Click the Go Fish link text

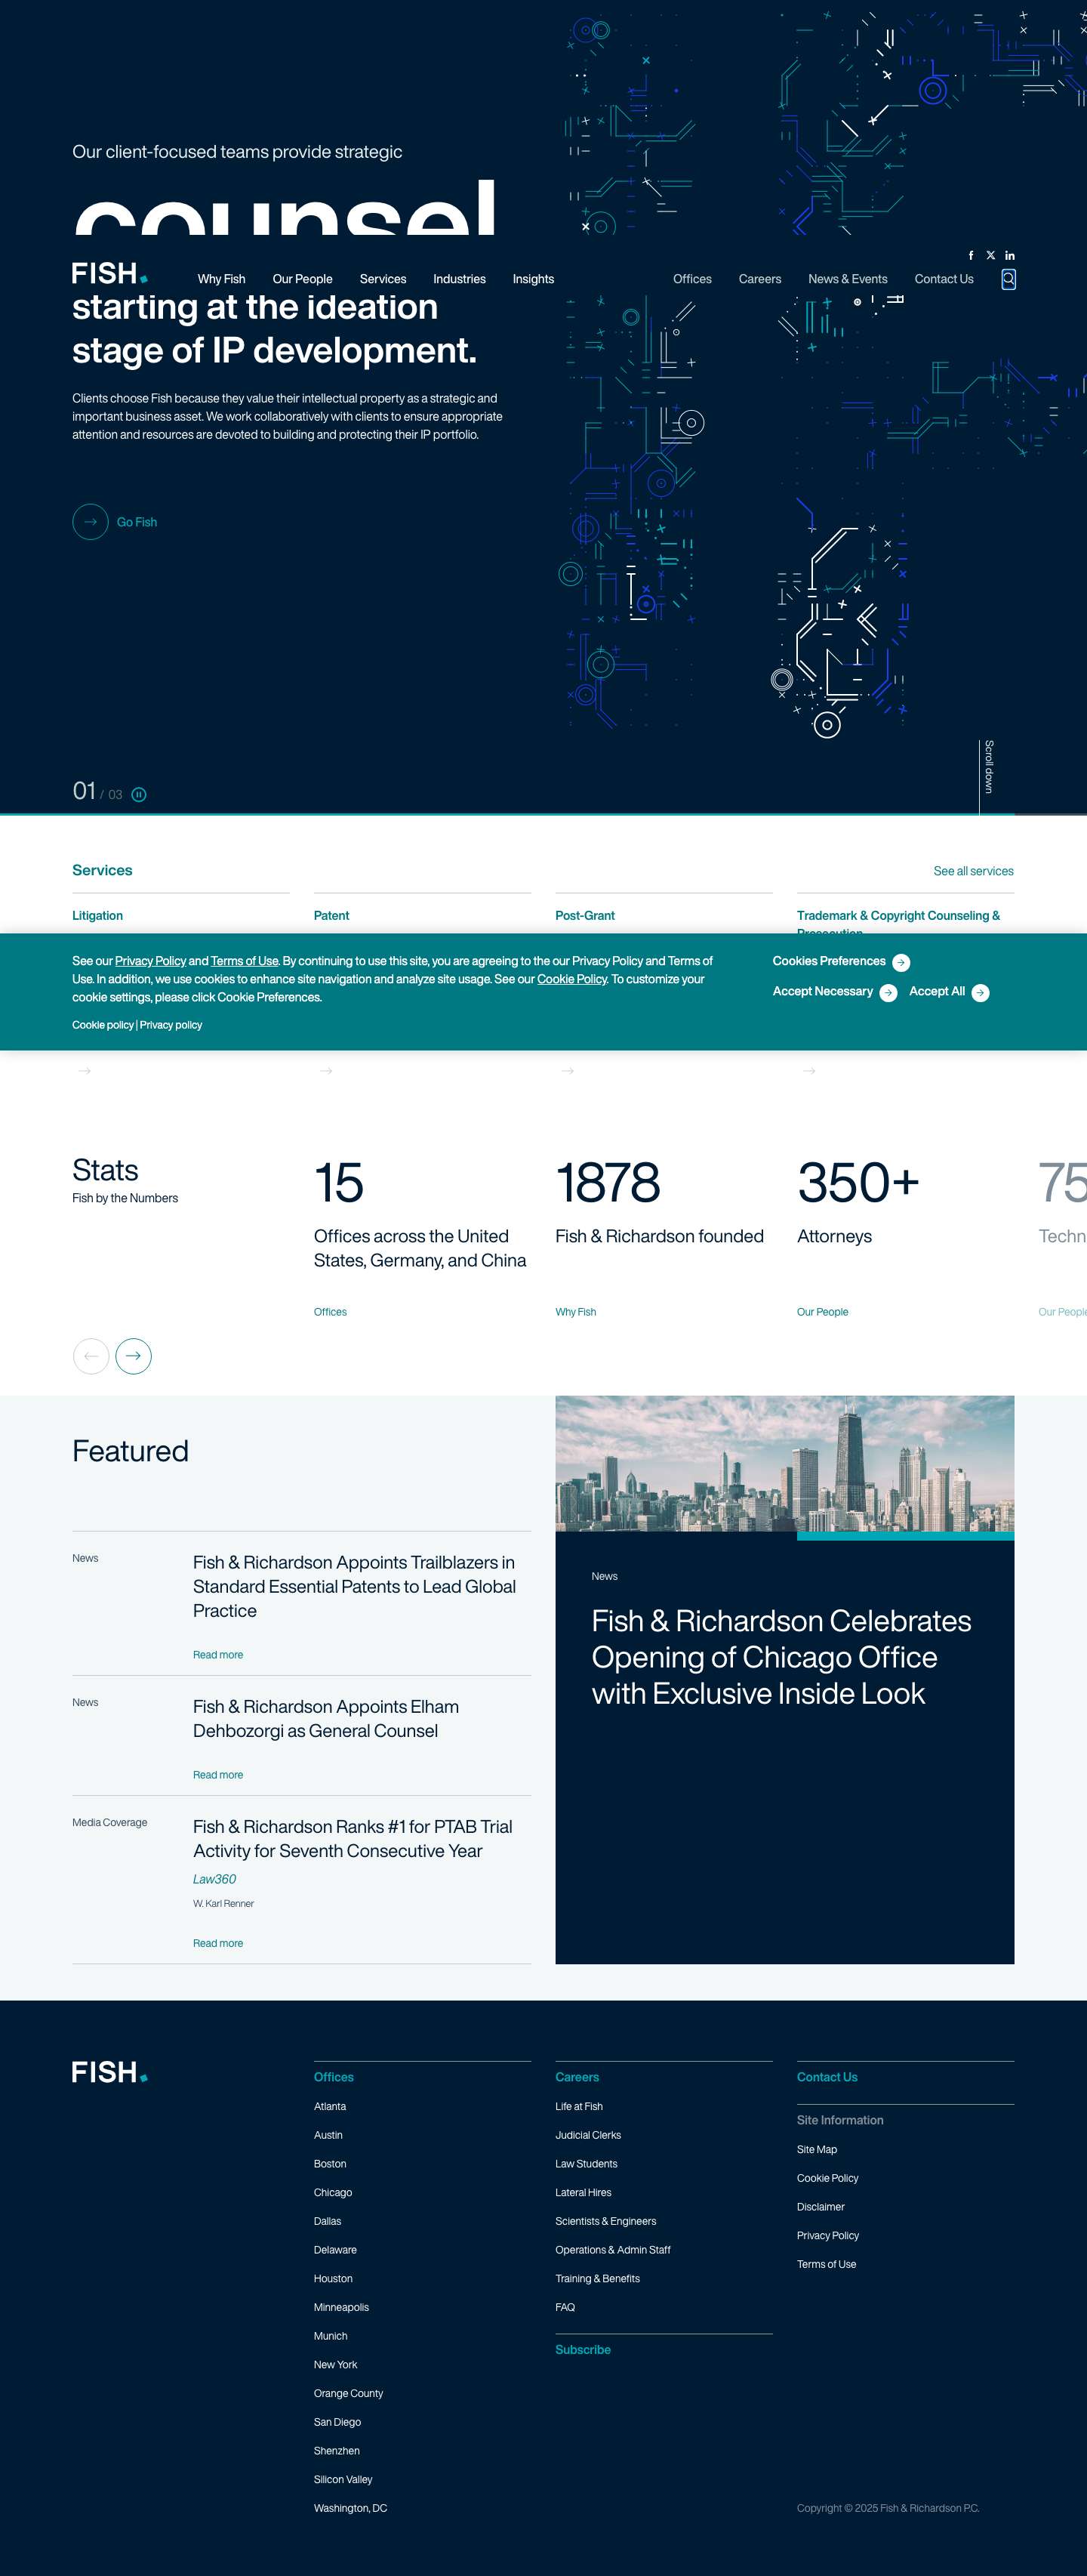coord(137,522)
